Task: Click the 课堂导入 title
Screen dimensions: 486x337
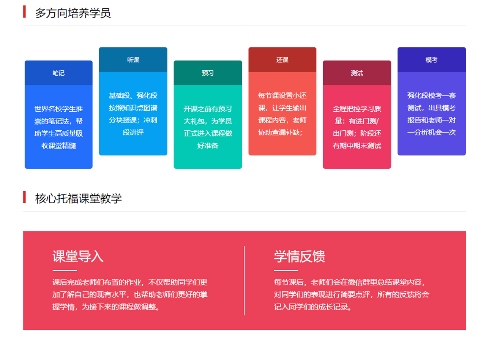Action: pyautogui.click(x=78, y=256)
